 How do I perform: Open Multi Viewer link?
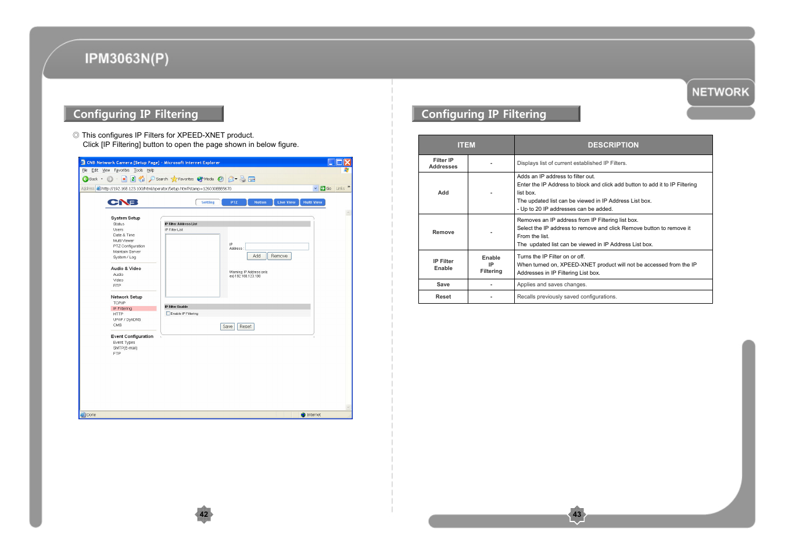[123, 240]
